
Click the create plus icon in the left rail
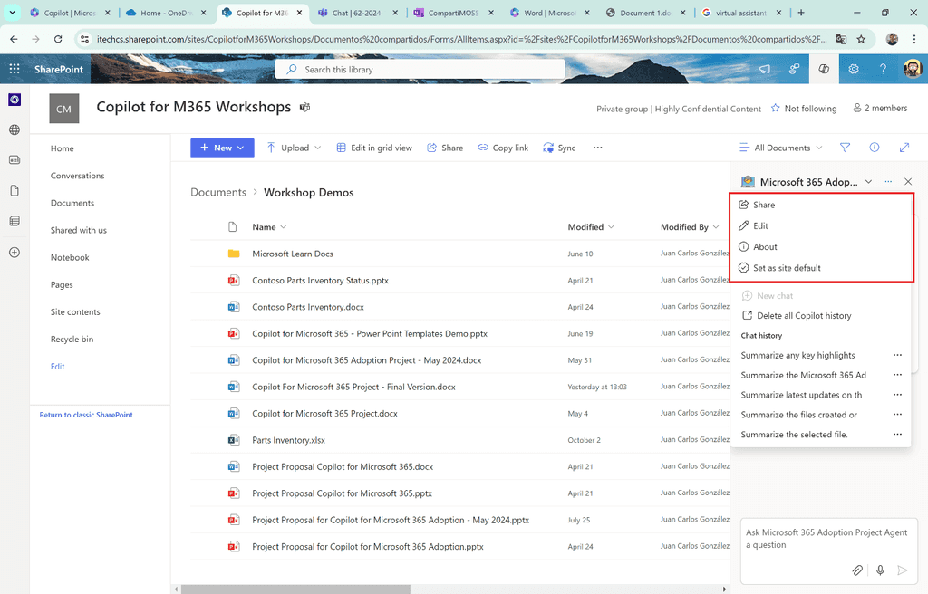coord(14,253)
